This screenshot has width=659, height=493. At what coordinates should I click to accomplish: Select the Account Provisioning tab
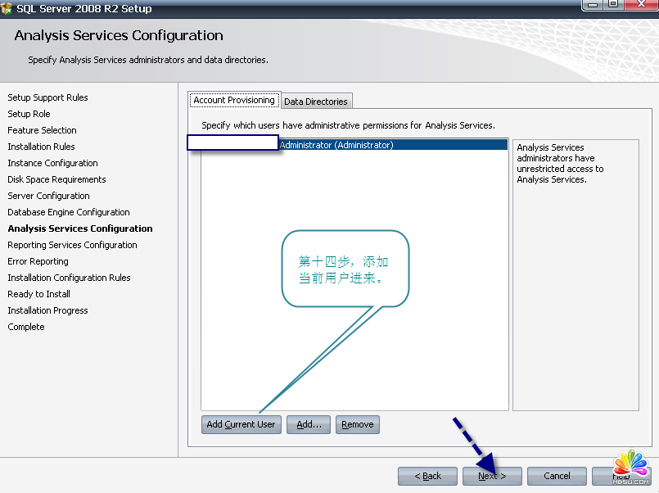[x=234, y=100]
